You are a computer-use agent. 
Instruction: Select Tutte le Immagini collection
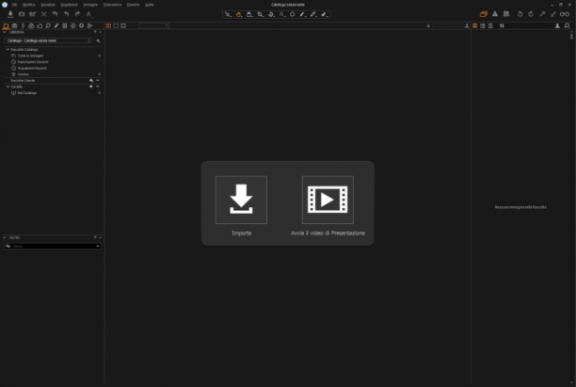[30, 56]
